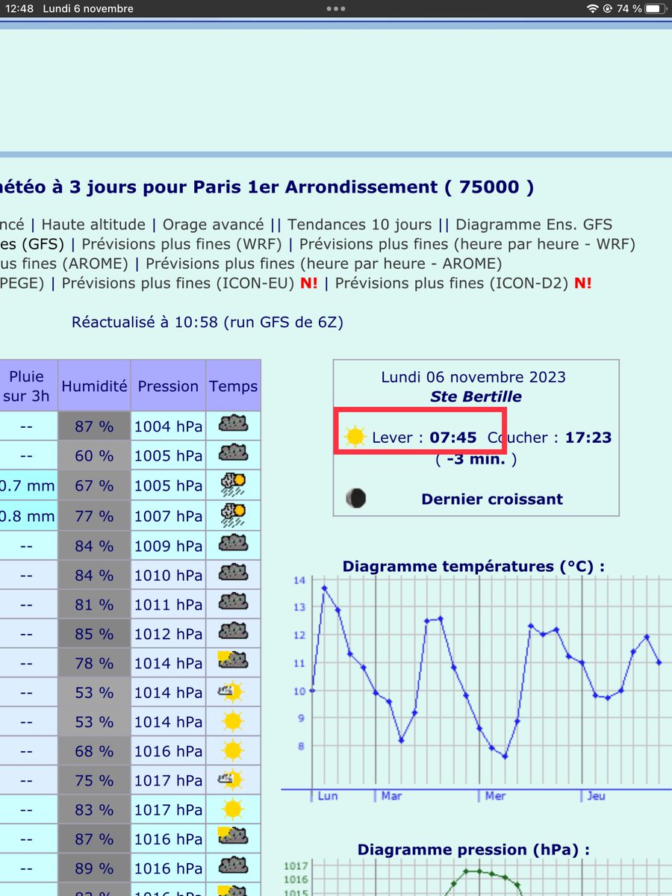Click the 1012 hPa pressure cell

click(168, 633)
